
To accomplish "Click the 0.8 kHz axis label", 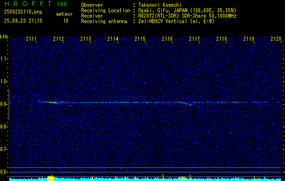I will click(4, 127).
